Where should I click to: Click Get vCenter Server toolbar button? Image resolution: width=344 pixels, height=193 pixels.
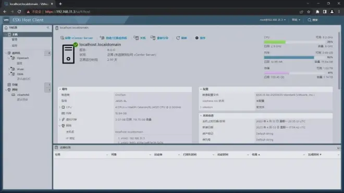(x=77, y=38)
